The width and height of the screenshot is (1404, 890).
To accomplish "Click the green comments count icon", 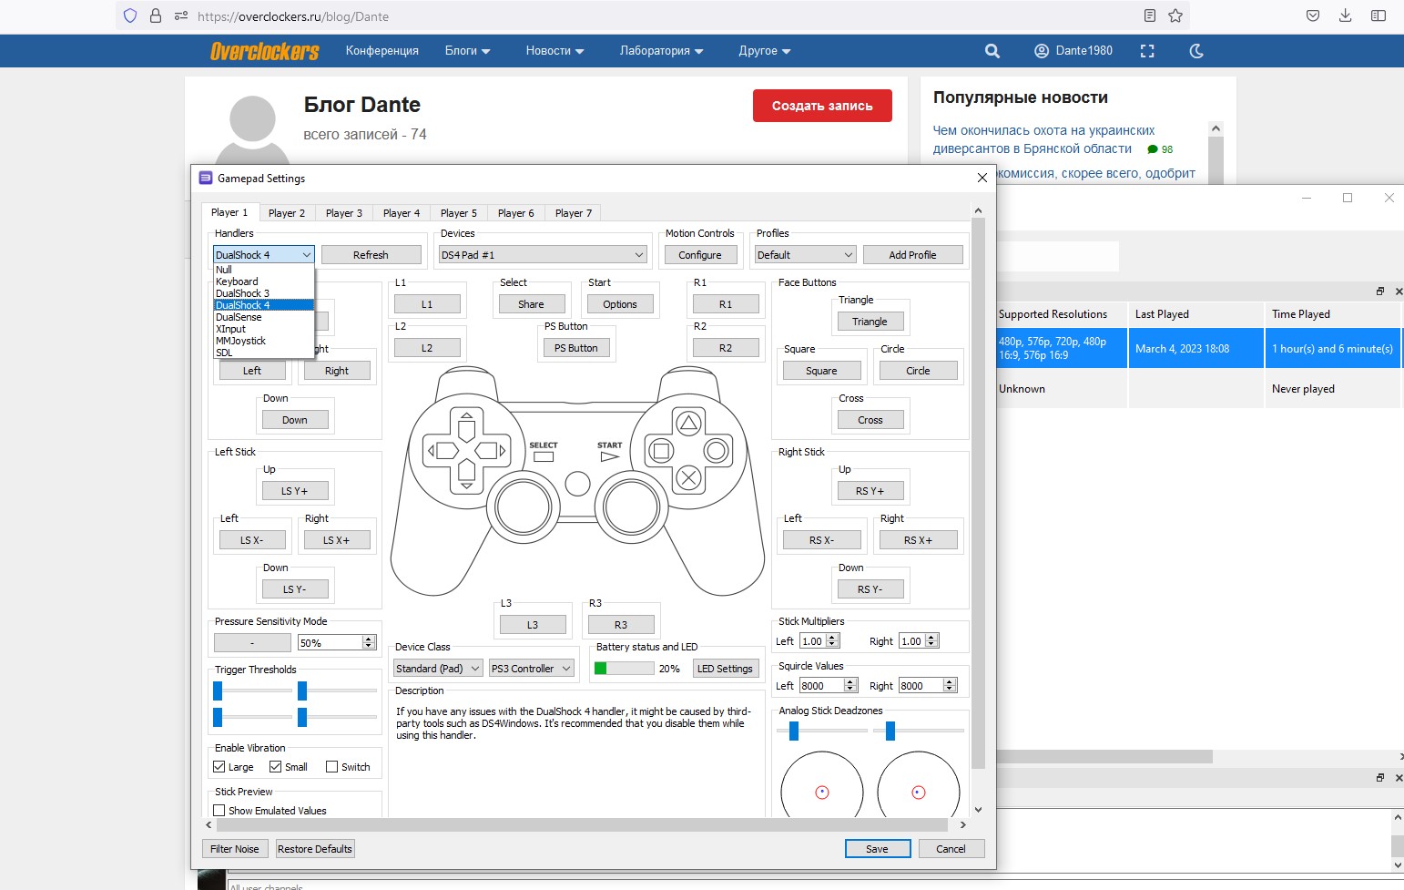I will (1153, 149).
